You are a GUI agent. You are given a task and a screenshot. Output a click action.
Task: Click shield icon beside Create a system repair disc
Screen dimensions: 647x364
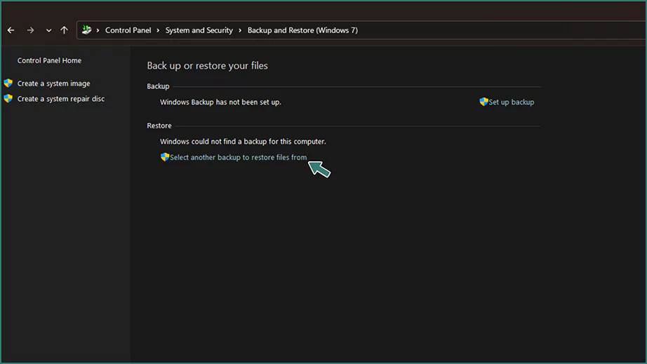click(x=8, y=98)
